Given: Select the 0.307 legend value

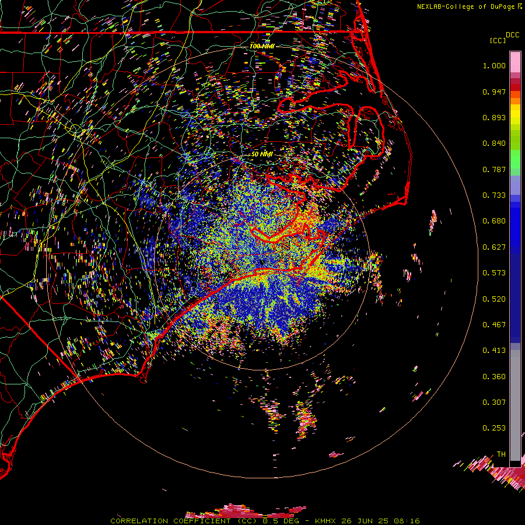Looking at the screenshot, I should point(494,402).
